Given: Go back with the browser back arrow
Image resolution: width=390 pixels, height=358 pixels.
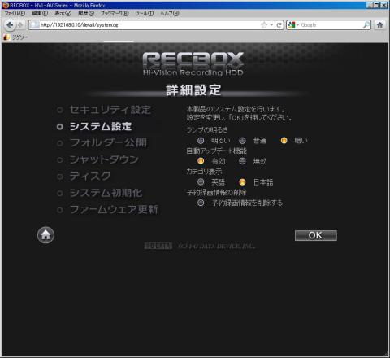Looking at the screenshot, I should (x=10, y=25).
